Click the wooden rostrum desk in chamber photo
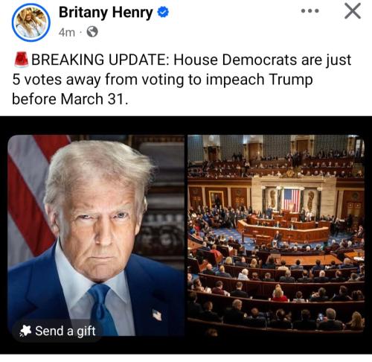This screenshot has width=372, height=362. coord(284,229)
